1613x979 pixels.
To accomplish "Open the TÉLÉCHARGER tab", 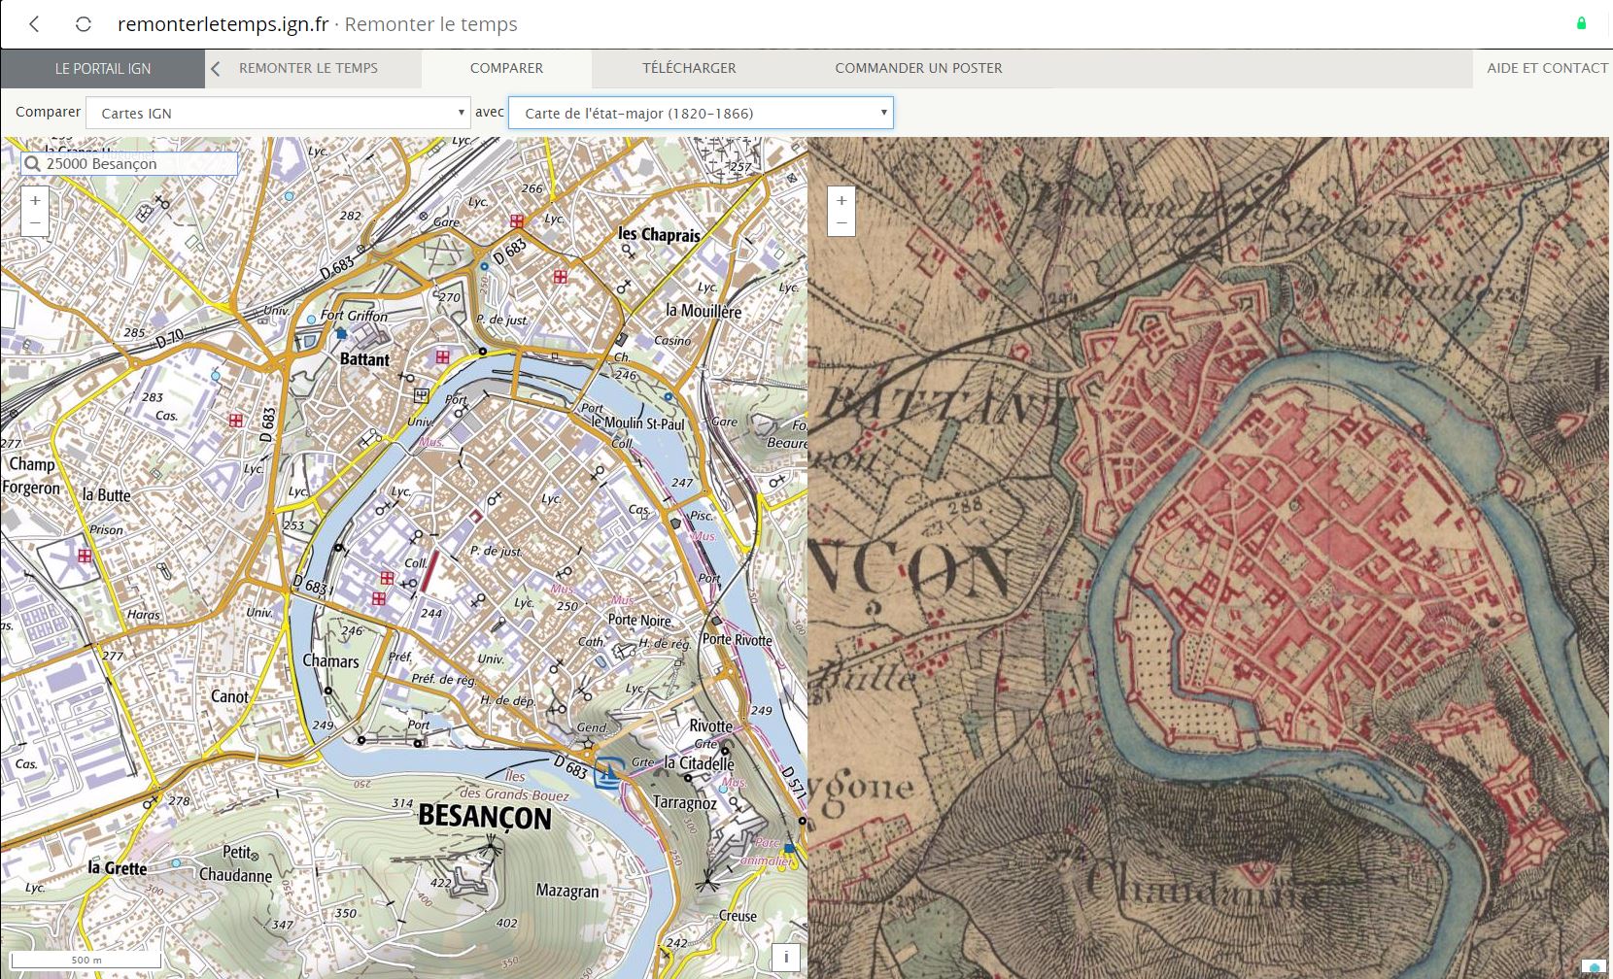I will (689, 68).
